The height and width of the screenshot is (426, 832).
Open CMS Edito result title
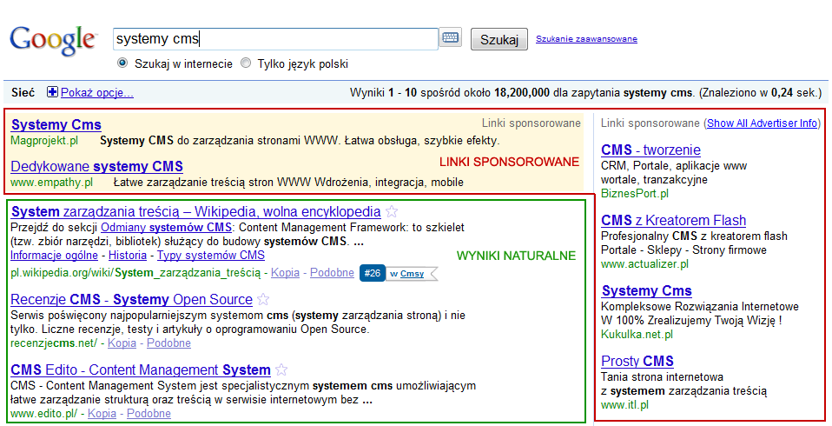click(141, 369)
